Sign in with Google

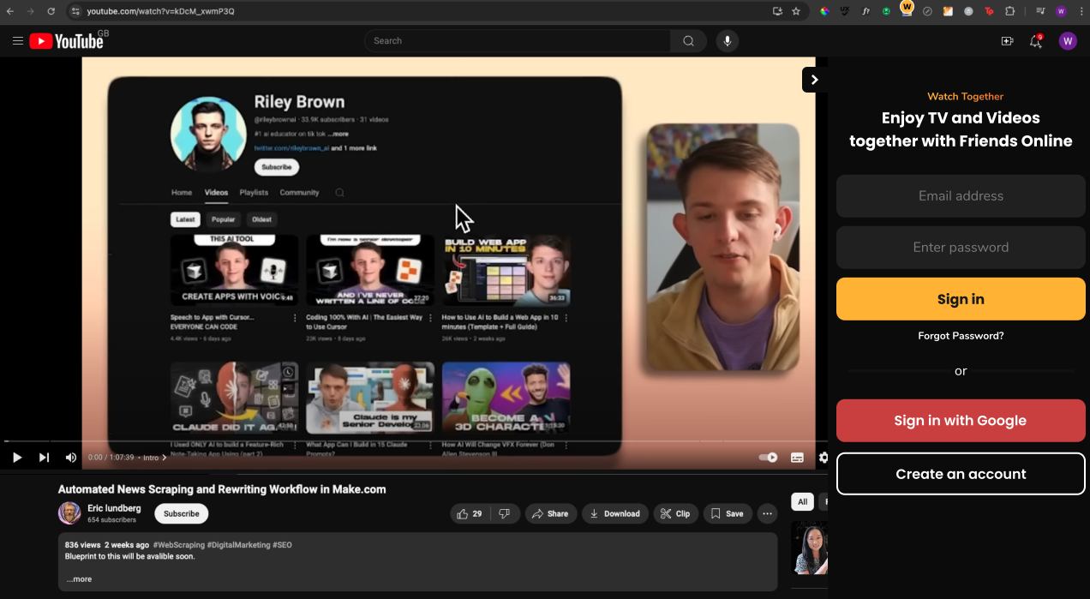(x=961, y=421)
